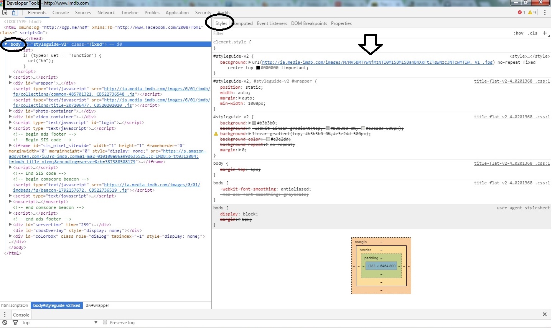Click the yellow warning count icon
Viewport: 552px width, 328px height.
pyautogui.click(x=530, y=13)
